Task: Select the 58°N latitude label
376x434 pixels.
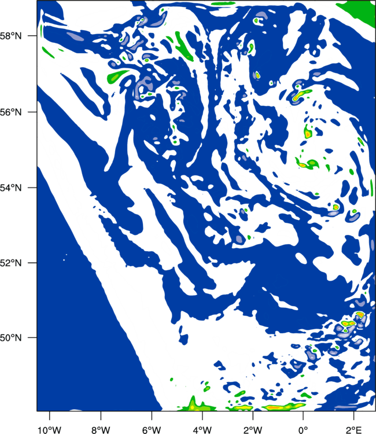Action: click(10, 36)
